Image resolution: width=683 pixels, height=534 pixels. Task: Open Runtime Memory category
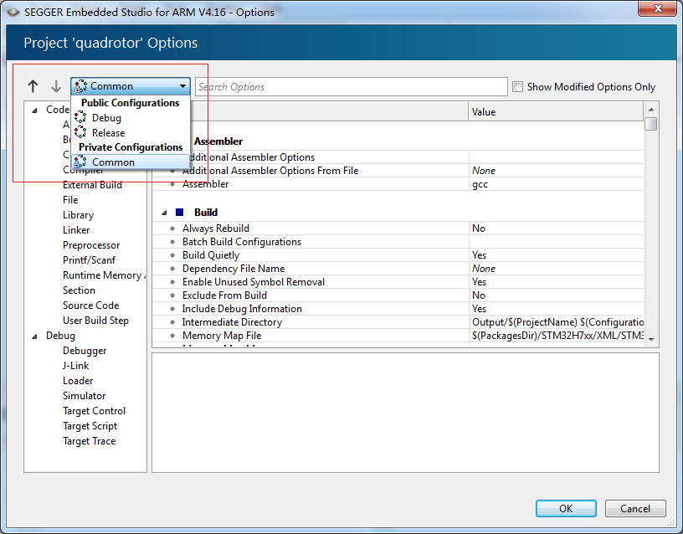coord(104,275)
